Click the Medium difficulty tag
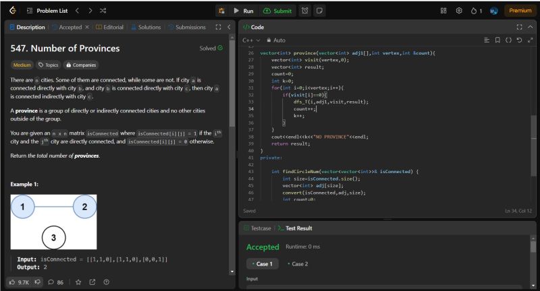 pyautogui.click(x=22, y=65)
